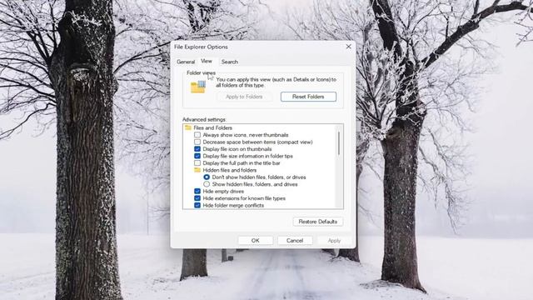The image size is (533, 300).
Task: Click the Folder views folder icon
Action: pos(198,87)
